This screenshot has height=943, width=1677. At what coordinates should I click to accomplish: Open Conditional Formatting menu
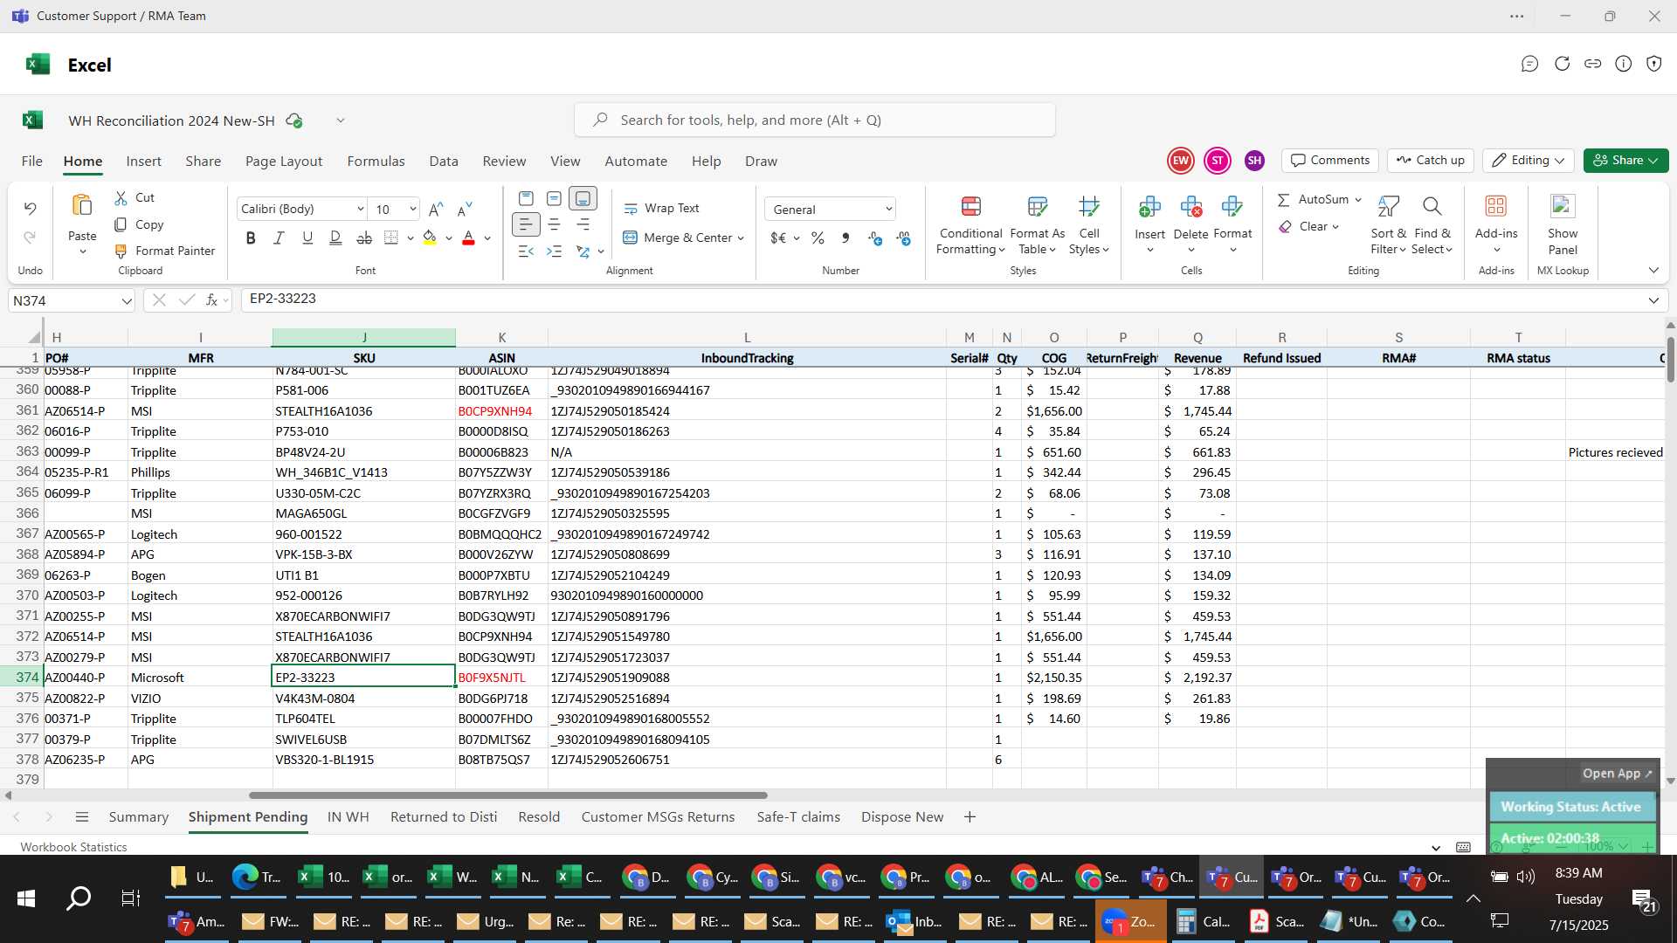(x=970, y=225)
